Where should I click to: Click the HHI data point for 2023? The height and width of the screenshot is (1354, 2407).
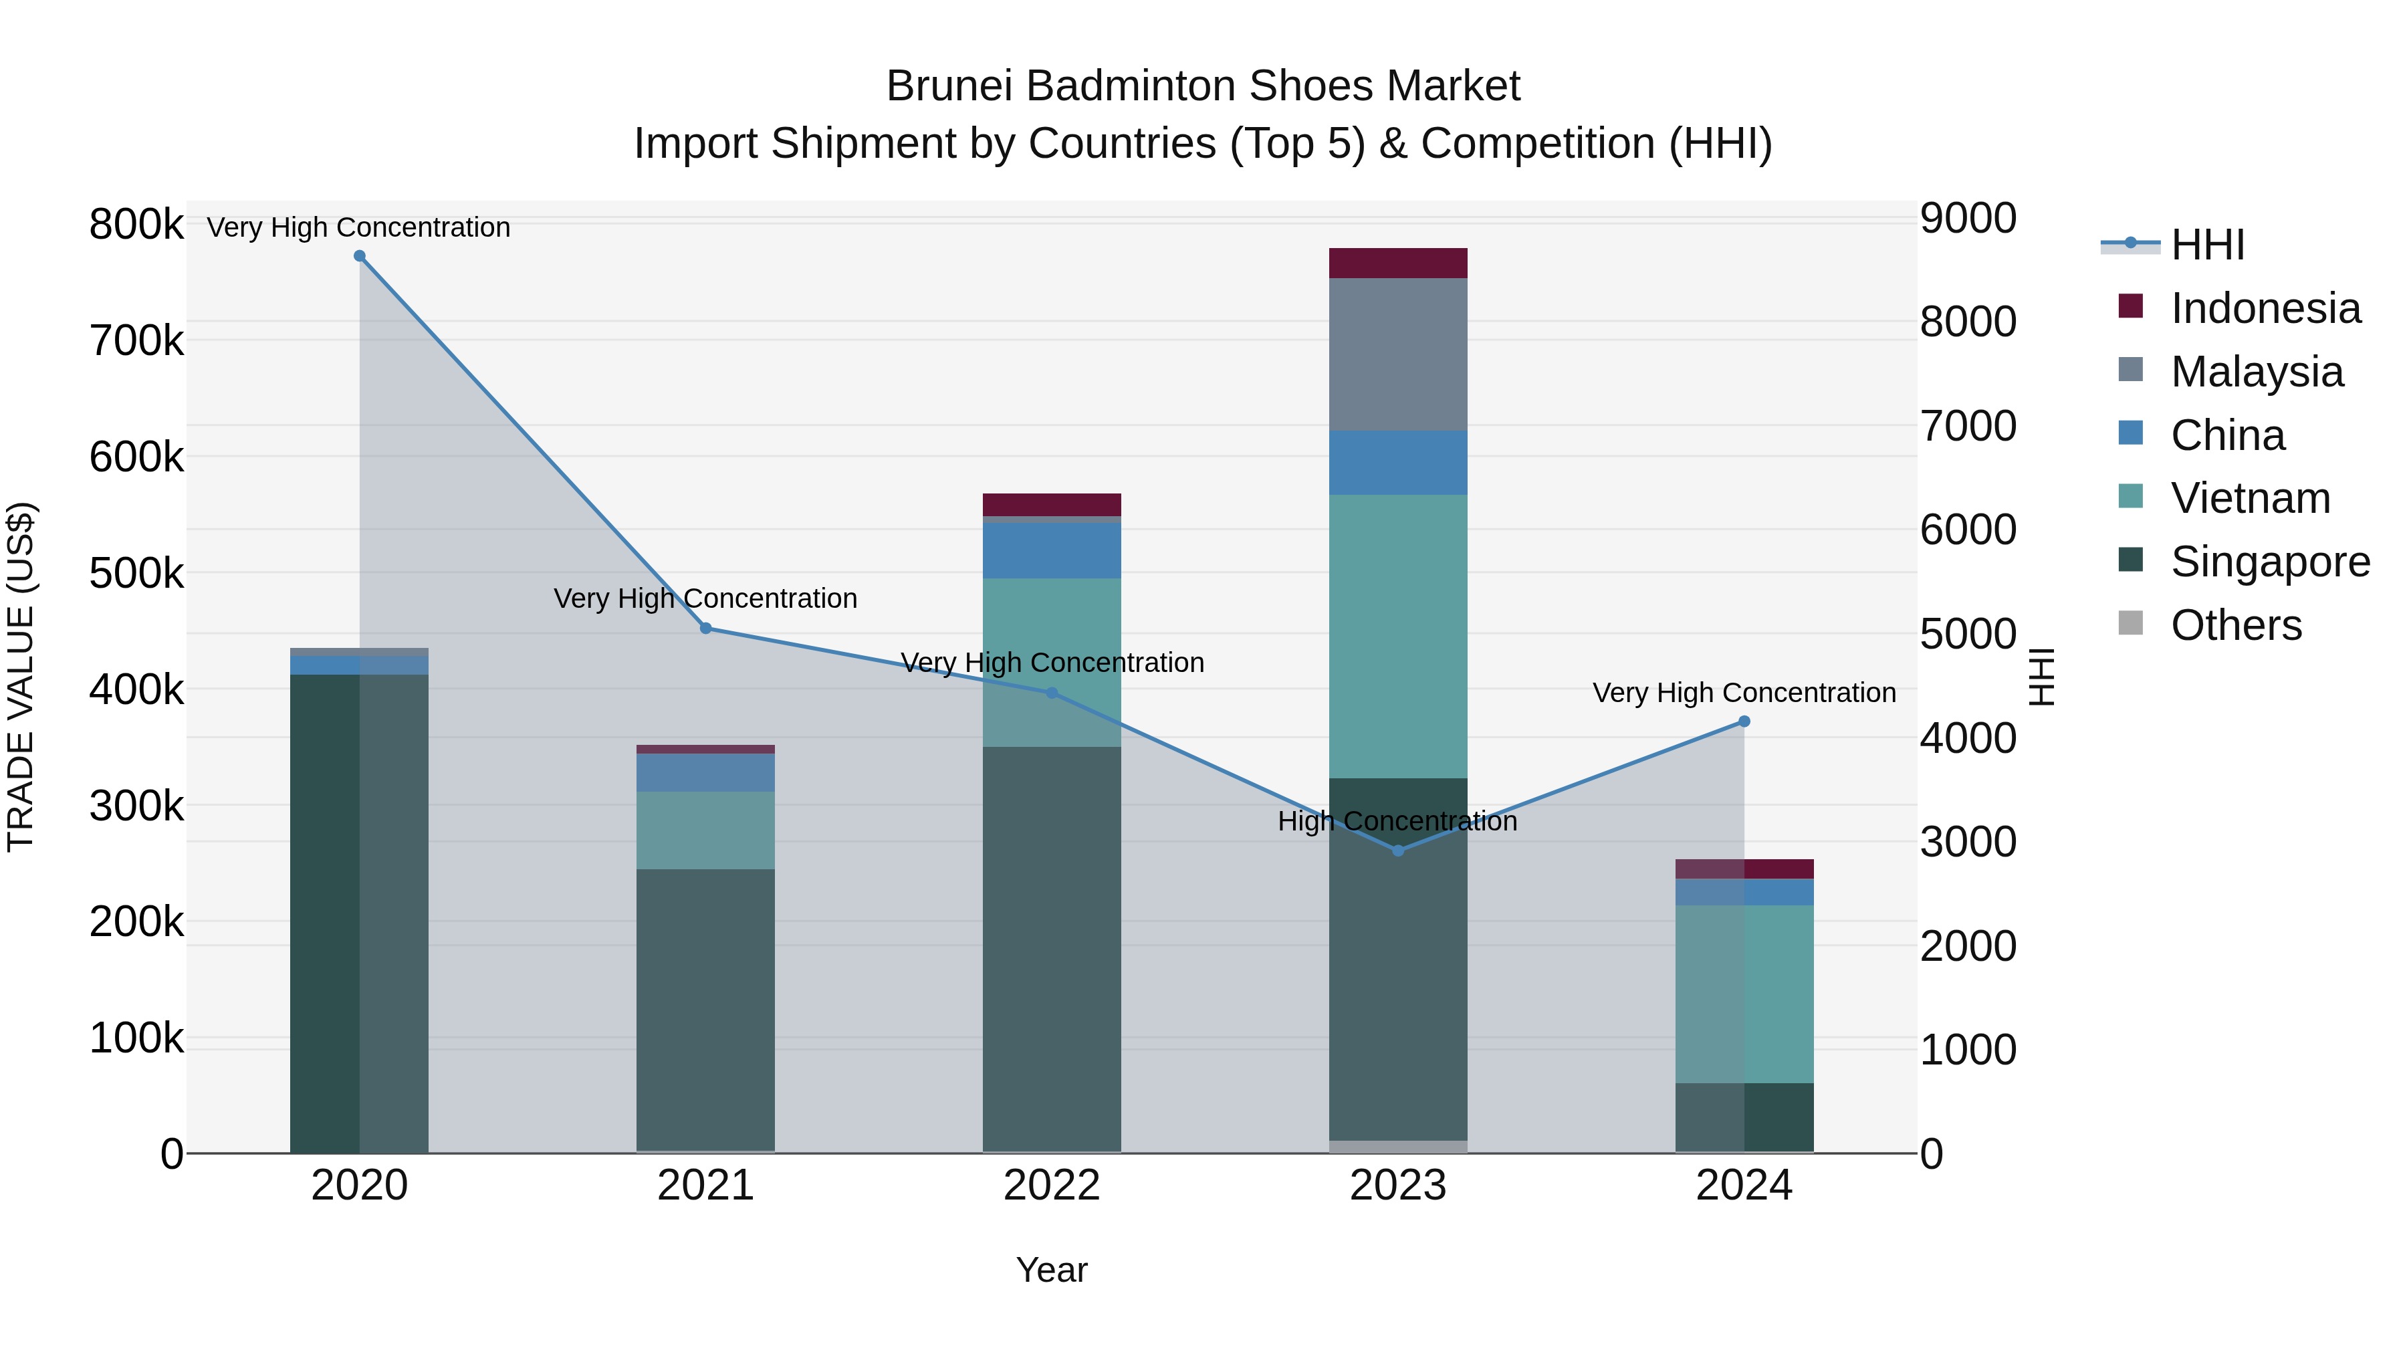[x=1398, y=851]
